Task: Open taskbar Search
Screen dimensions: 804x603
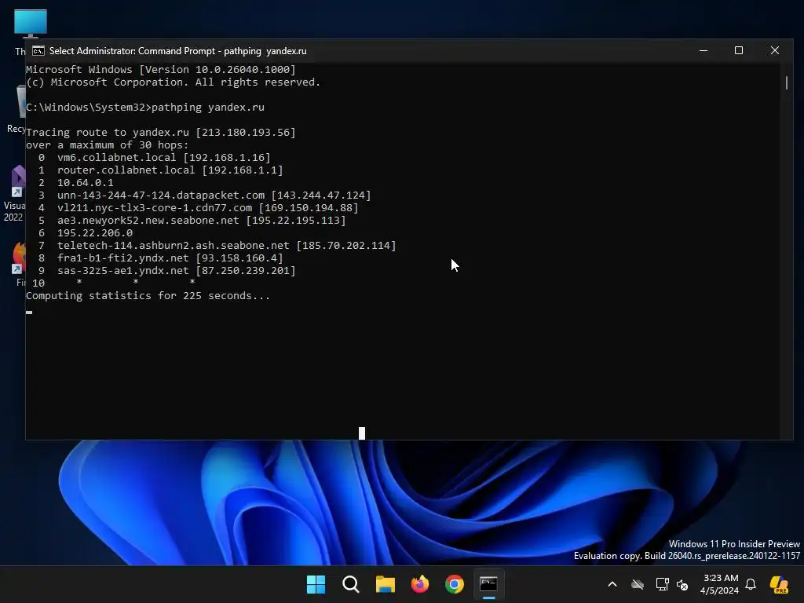Action: coord(351,584)
